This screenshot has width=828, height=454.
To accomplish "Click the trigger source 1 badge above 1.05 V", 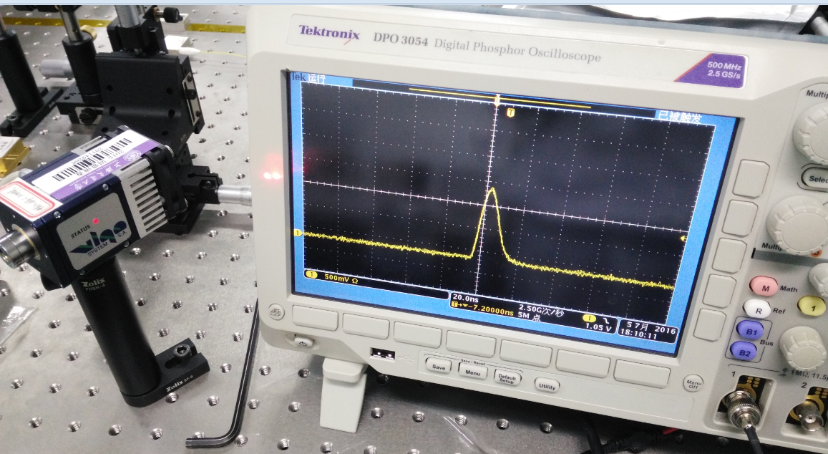I will (x=589, y=318).
